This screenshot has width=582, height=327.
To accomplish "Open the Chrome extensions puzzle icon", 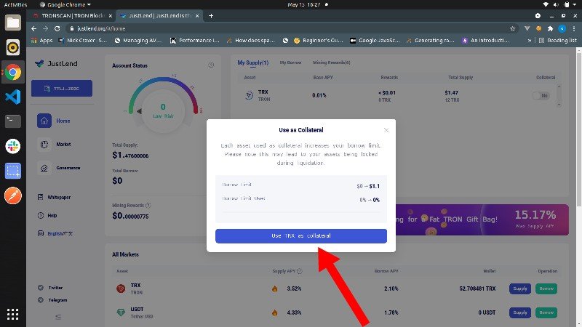I will [551, 28].
